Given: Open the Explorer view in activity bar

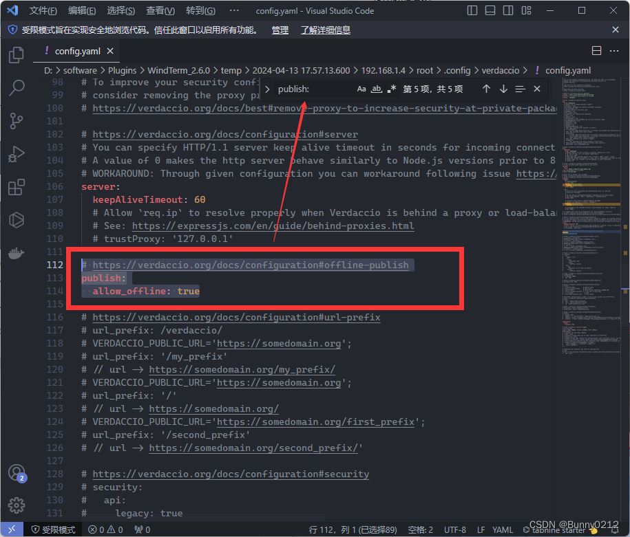Looking at the screenshot, I should 17,54.
